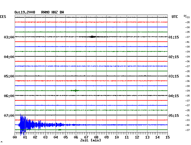The height and width of the screenshot is (145, 191).
Task: Click the "03" minute axis label
Action: [45, 137]
